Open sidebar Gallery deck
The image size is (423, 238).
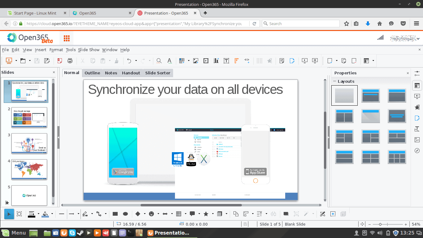[x=417, y=140]
